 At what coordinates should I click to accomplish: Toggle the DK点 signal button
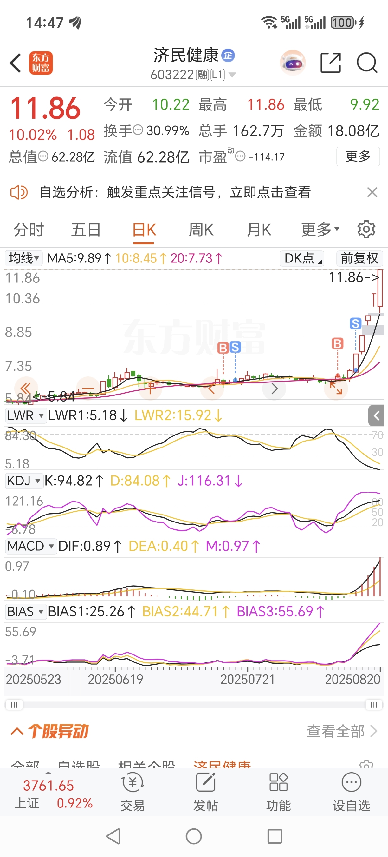pyautogui.click(x=302, y=258)
